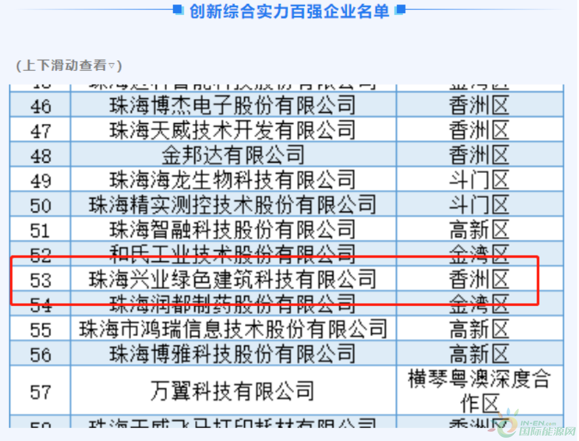Click the hint text 上下滑动查看
Viewport: 579px width, 441px height.
[x=65, y=66]
